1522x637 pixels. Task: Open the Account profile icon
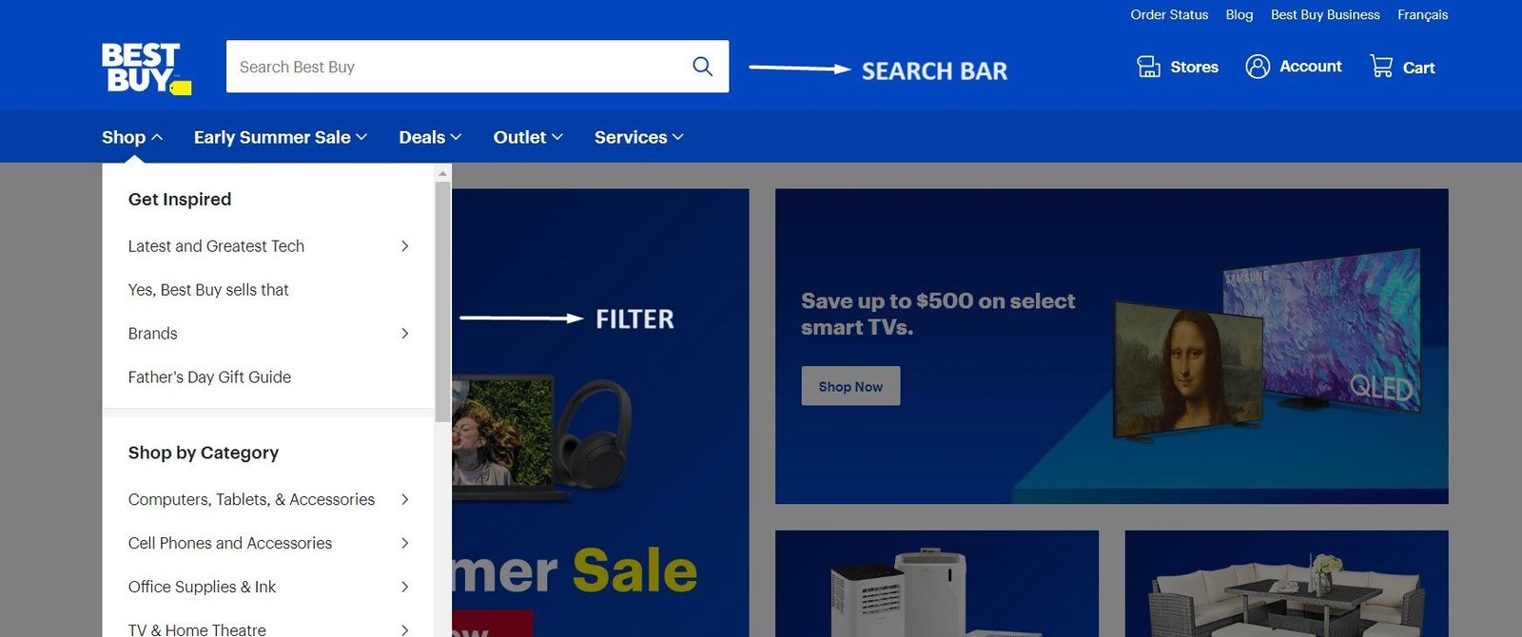coord(1258,67)
